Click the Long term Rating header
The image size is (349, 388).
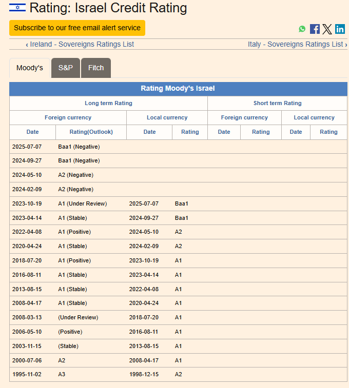click(x=108, y=103)
